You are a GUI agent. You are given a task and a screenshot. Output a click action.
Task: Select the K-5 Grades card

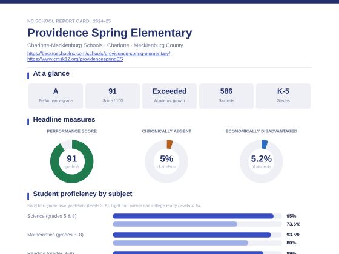point(283,96)
